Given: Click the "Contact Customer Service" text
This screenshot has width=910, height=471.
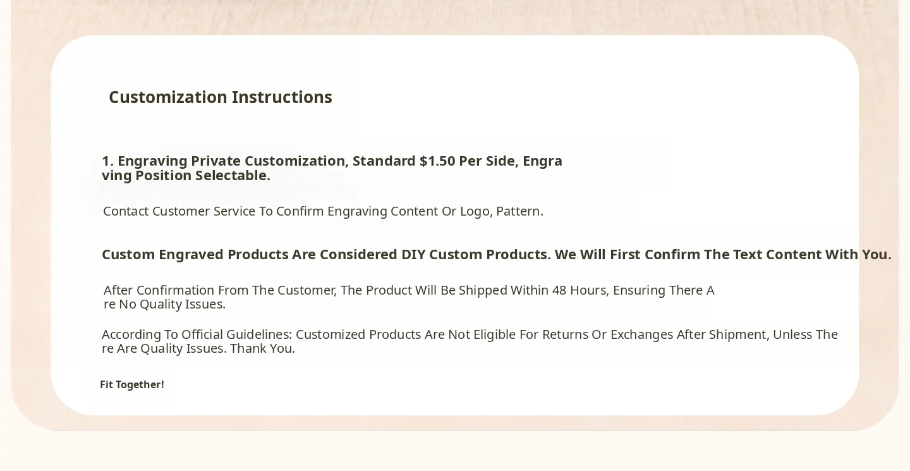Looking at the screenshot, I should pyautogui.click(x=179, y=211).
